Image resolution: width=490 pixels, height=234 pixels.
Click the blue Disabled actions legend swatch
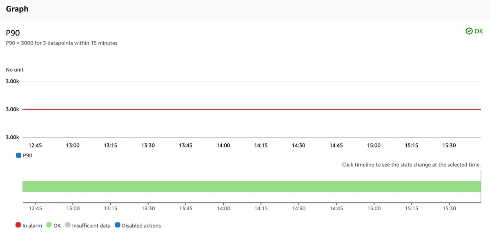(118, 225)
